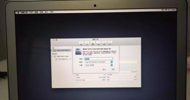Click the S.M.A.R.T. 状态 row label
190x100 pixels.
point(80,80)
